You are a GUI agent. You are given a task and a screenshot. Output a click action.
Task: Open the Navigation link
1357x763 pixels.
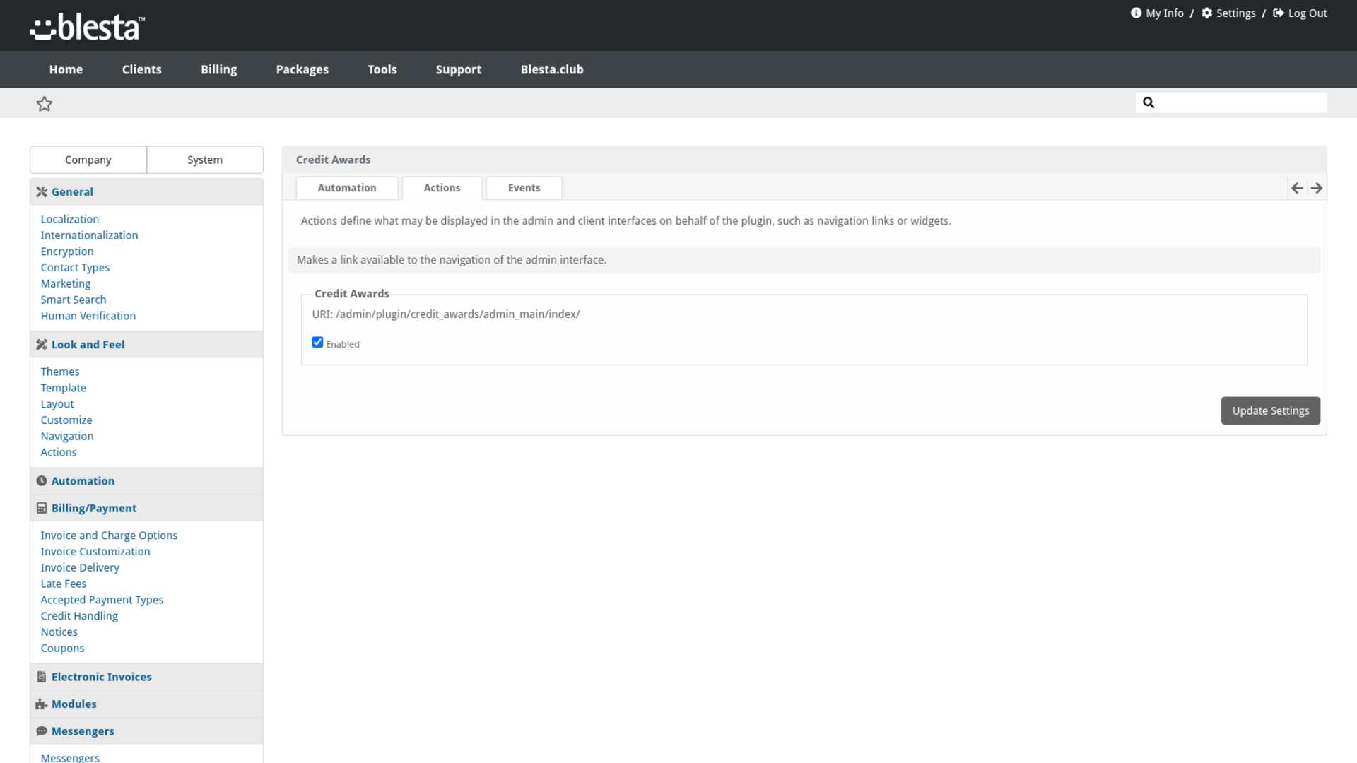[67, 436]
